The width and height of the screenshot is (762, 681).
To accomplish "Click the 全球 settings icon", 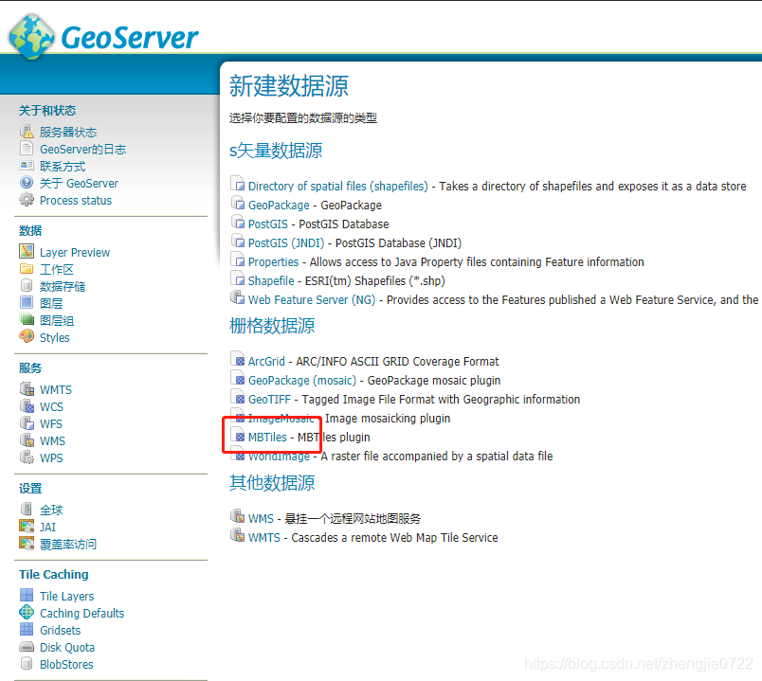I will click(27, 509).
